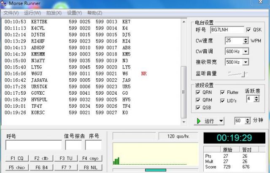Click the red NR mark on W6GU row

[x=144, y=74]
